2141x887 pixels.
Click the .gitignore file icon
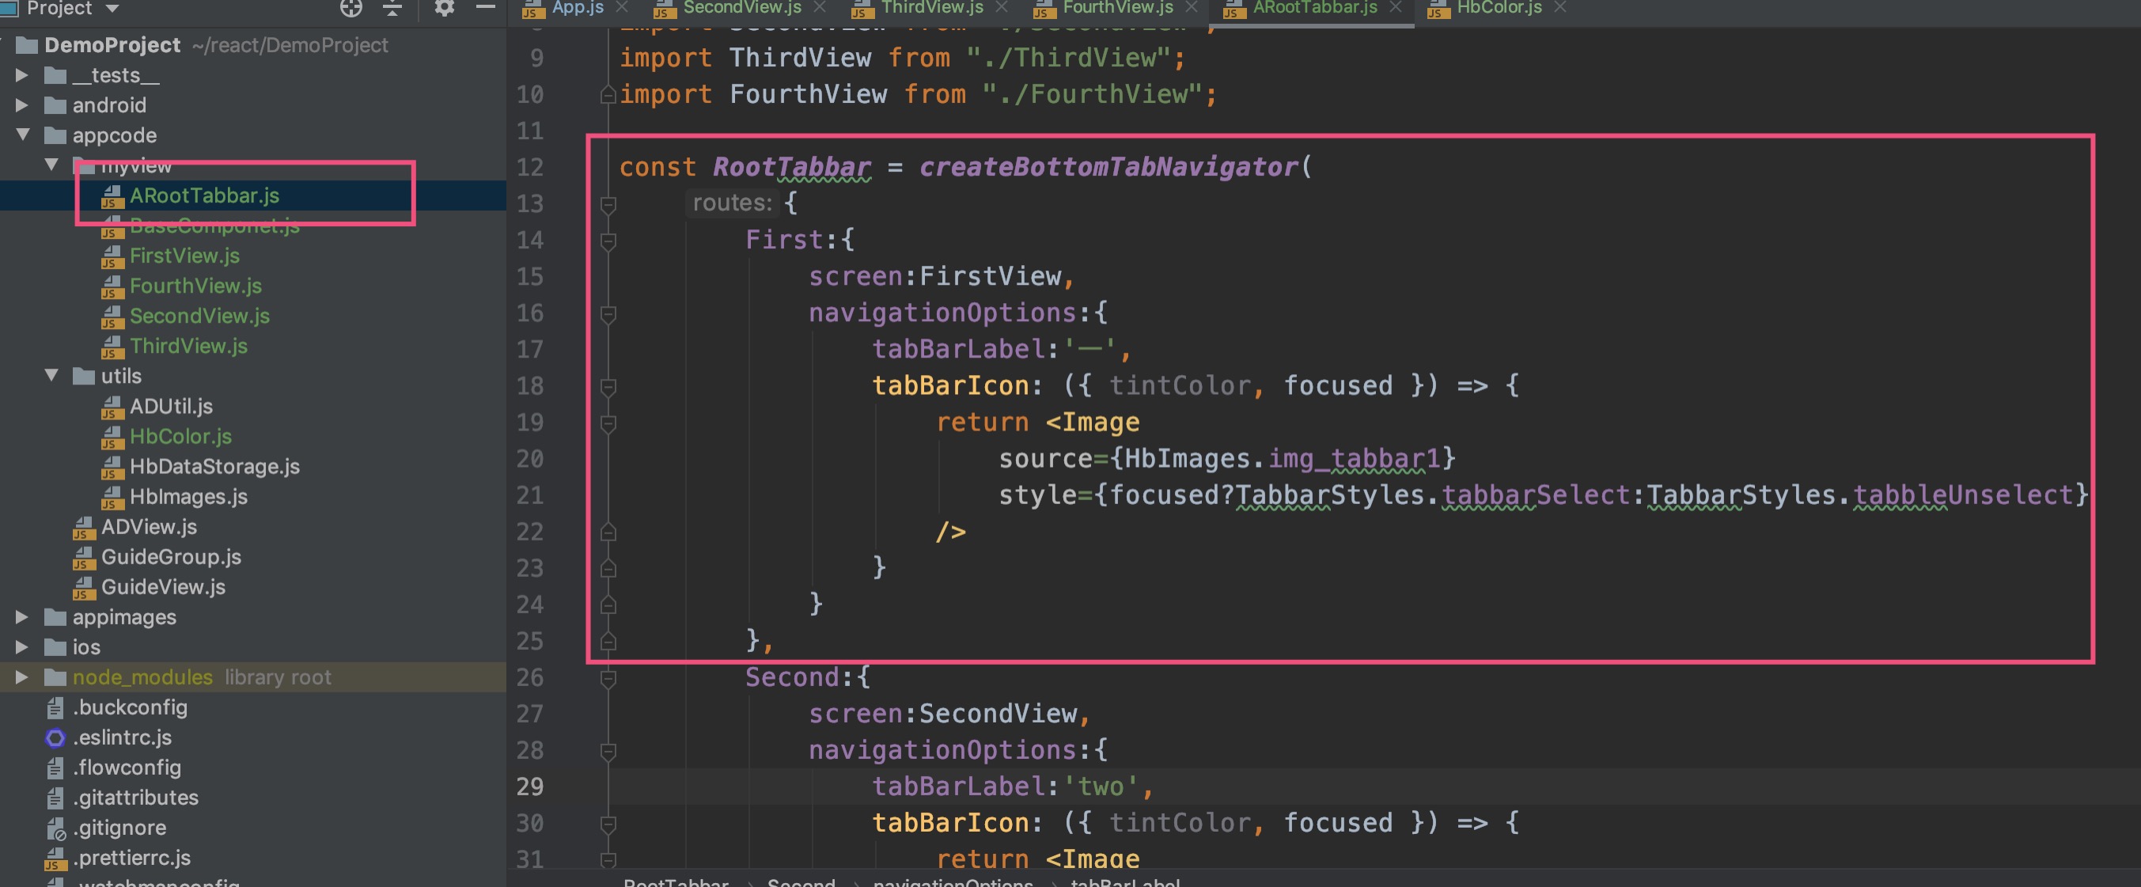tap(55, 828)
